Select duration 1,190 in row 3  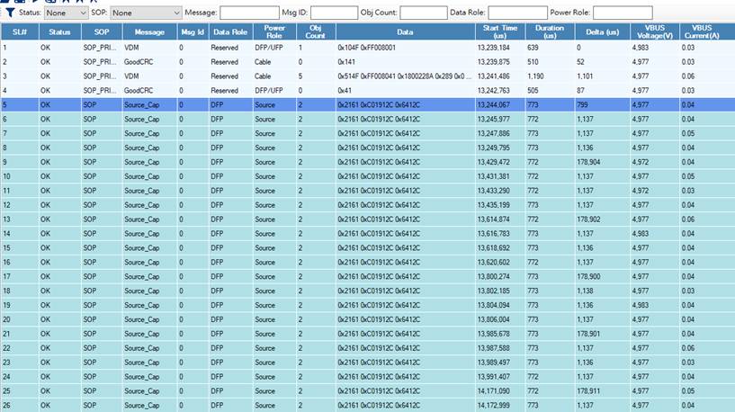[535, 76]
